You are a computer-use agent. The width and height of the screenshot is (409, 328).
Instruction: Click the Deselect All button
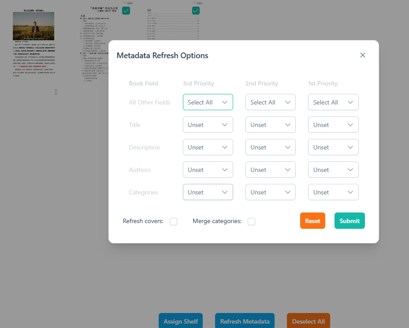(309, 321)
